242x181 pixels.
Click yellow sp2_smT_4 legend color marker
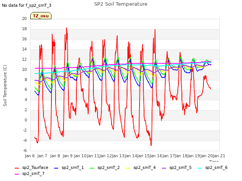point(128,168)
